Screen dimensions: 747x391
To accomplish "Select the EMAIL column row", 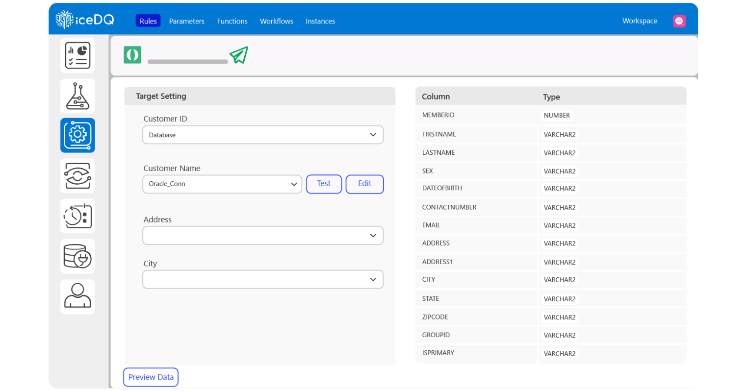I will (551, 225).
